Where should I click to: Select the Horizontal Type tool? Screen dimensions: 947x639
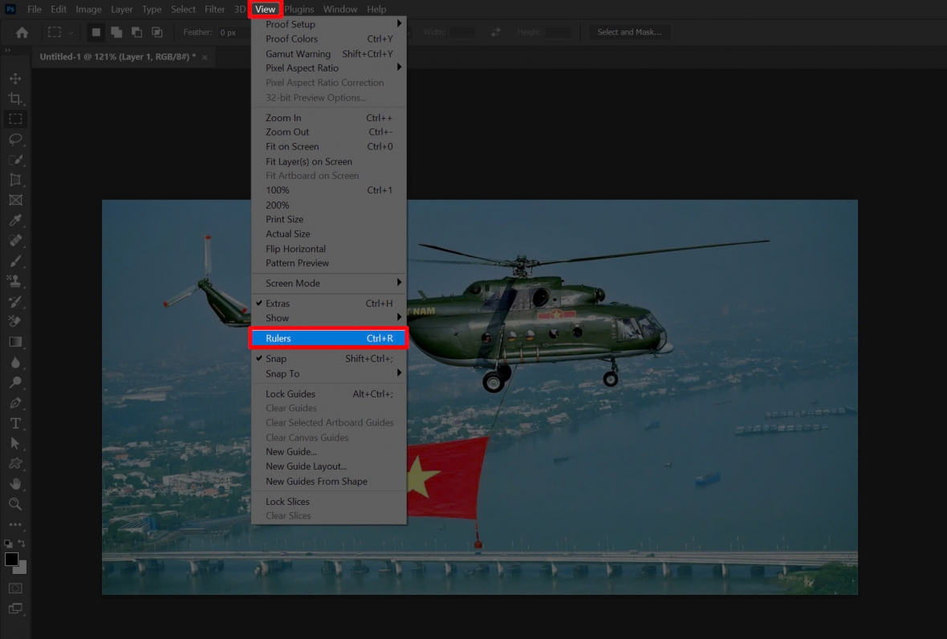pos(15,423)
